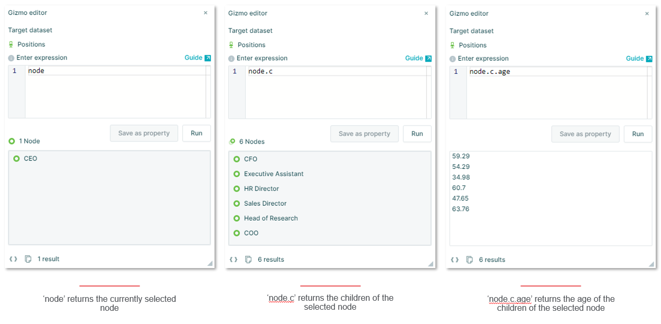The width and height of the screenshot is (661, 324).
Task: Select the Executive Assistant node
Action: [268, 174]
